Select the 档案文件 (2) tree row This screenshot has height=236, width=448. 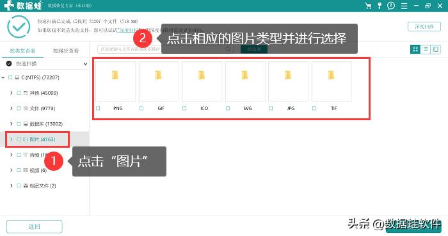[x=45, y=185]
